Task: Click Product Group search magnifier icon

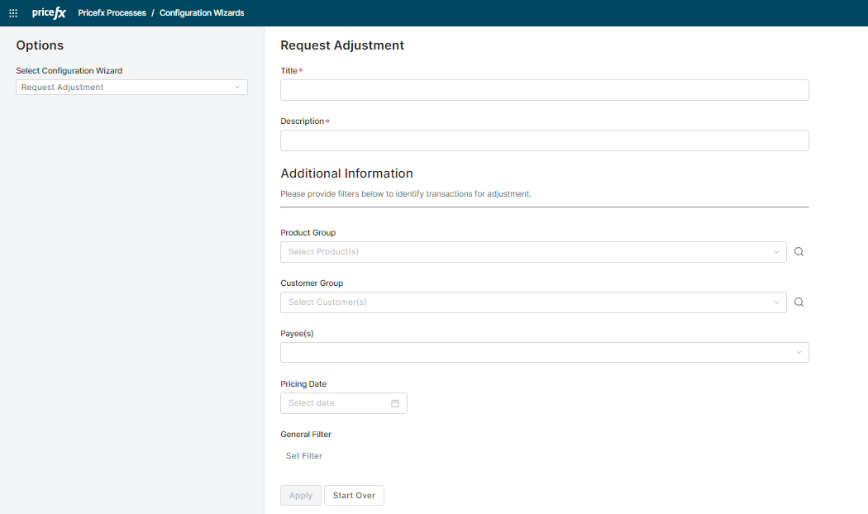Action: (799, 252)
